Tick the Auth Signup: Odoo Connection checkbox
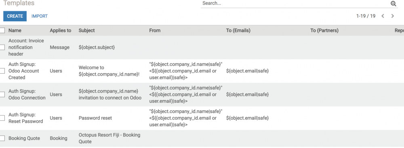 click(2, 95)
